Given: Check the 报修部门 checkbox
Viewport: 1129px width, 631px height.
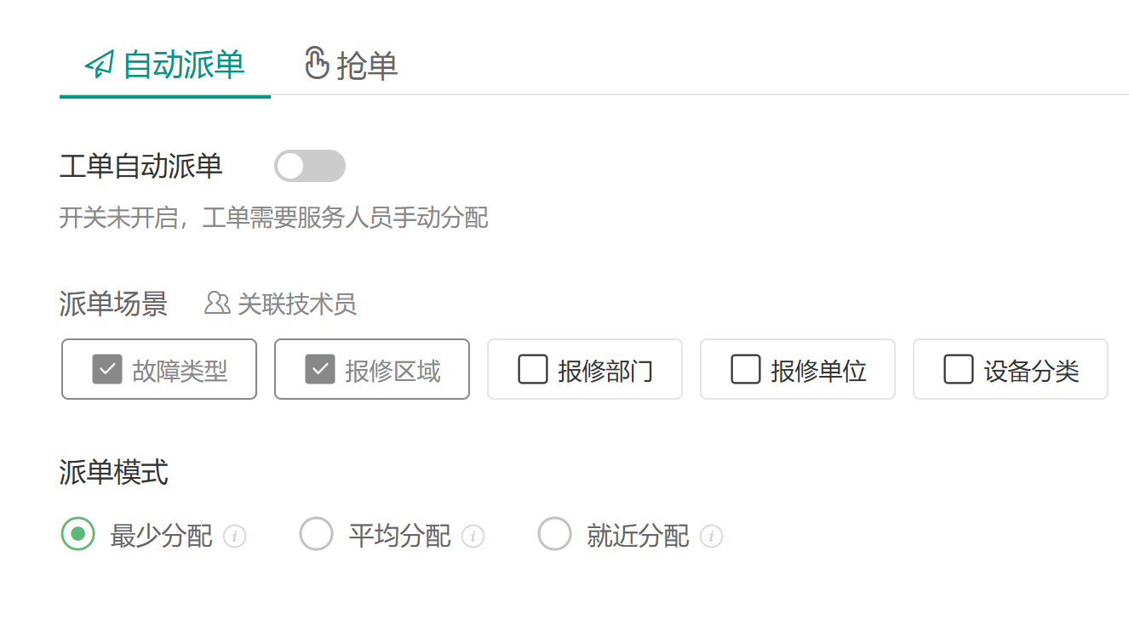Looking at the screenshot, I should point(533,370).
